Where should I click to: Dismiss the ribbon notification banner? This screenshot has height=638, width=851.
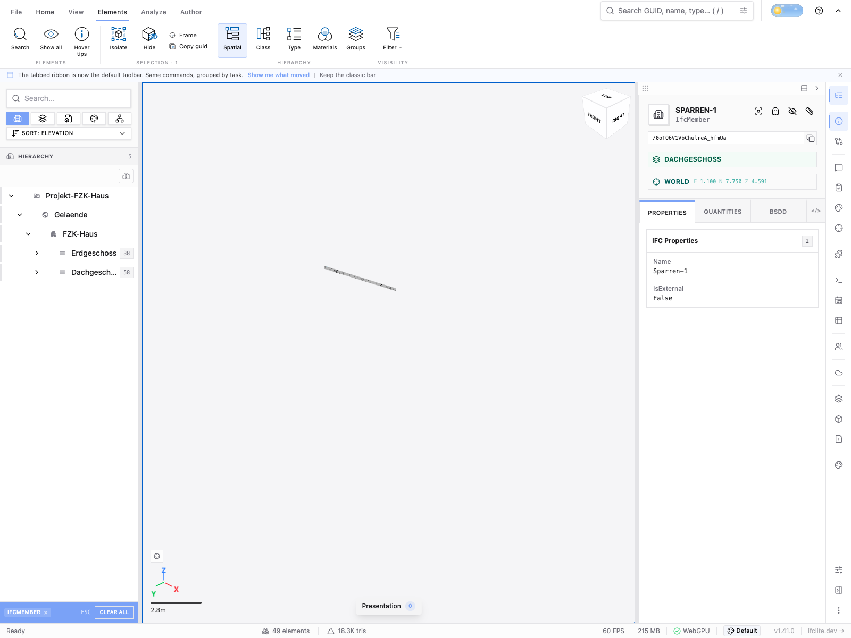pyautogui.click(x=840, y=75)
